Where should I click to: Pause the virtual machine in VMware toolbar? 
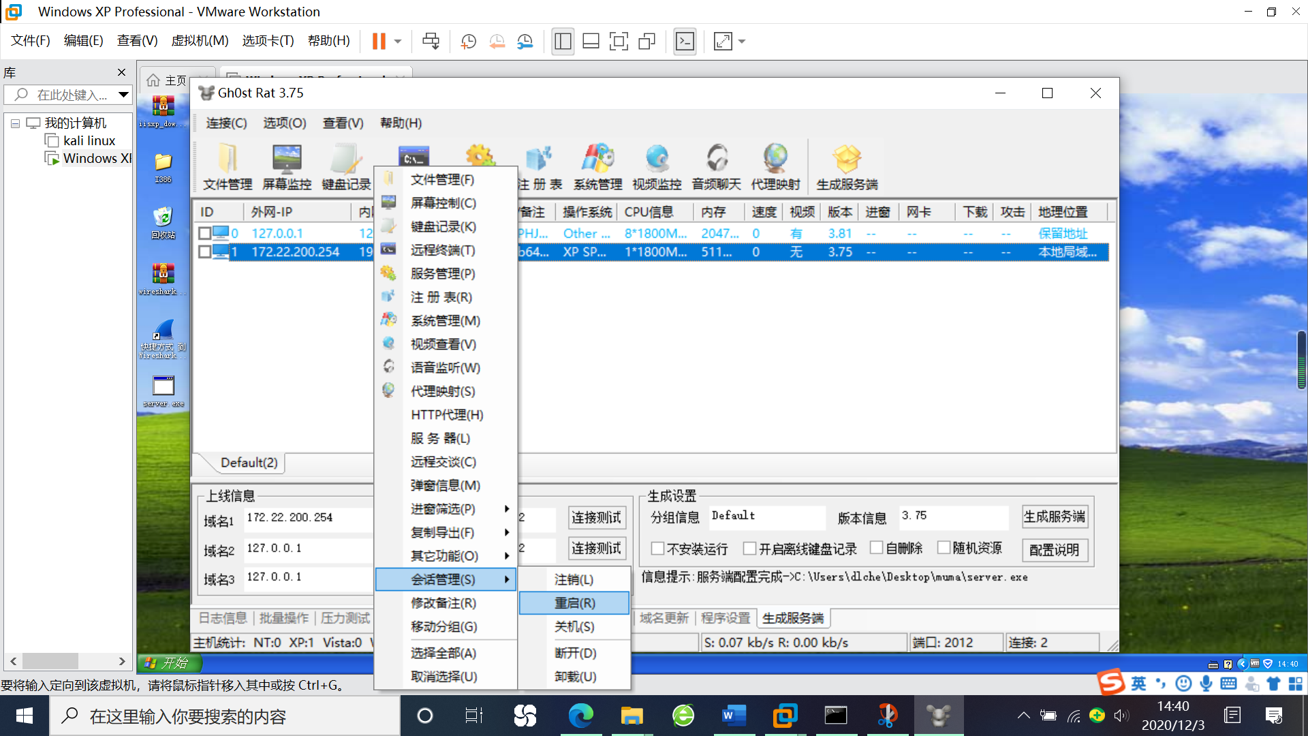pos(379,42)
